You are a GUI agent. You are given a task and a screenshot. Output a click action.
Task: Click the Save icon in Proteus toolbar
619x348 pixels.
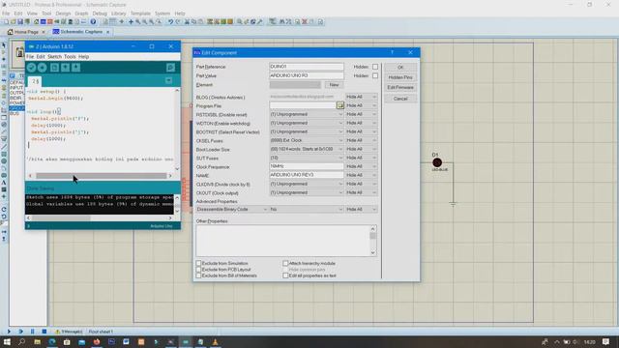(x=20, y=21)
